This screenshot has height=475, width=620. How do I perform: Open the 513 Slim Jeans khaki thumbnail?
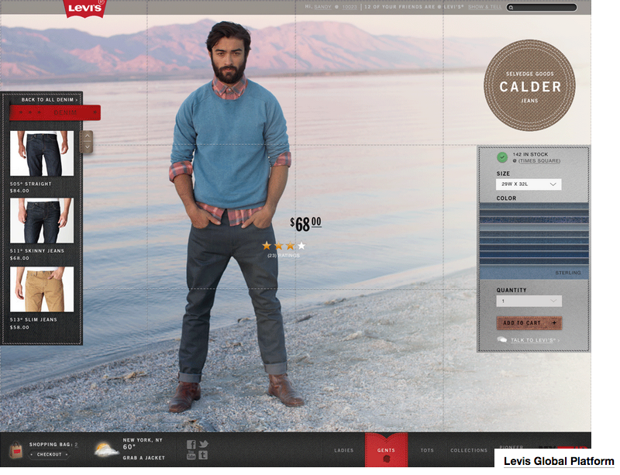pos(42,289)
